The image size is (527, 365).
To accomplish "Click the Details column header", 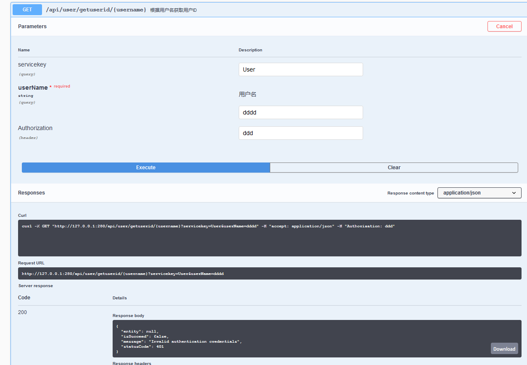I will [x=120, y=298].
